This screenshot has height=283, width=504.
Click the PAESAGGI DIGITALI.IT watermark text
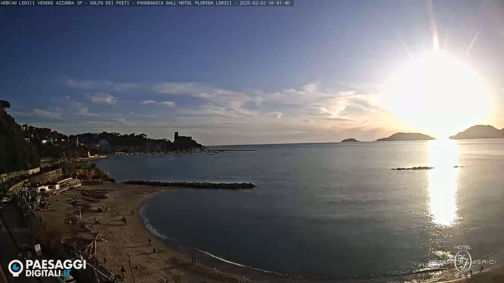point(56,268)
